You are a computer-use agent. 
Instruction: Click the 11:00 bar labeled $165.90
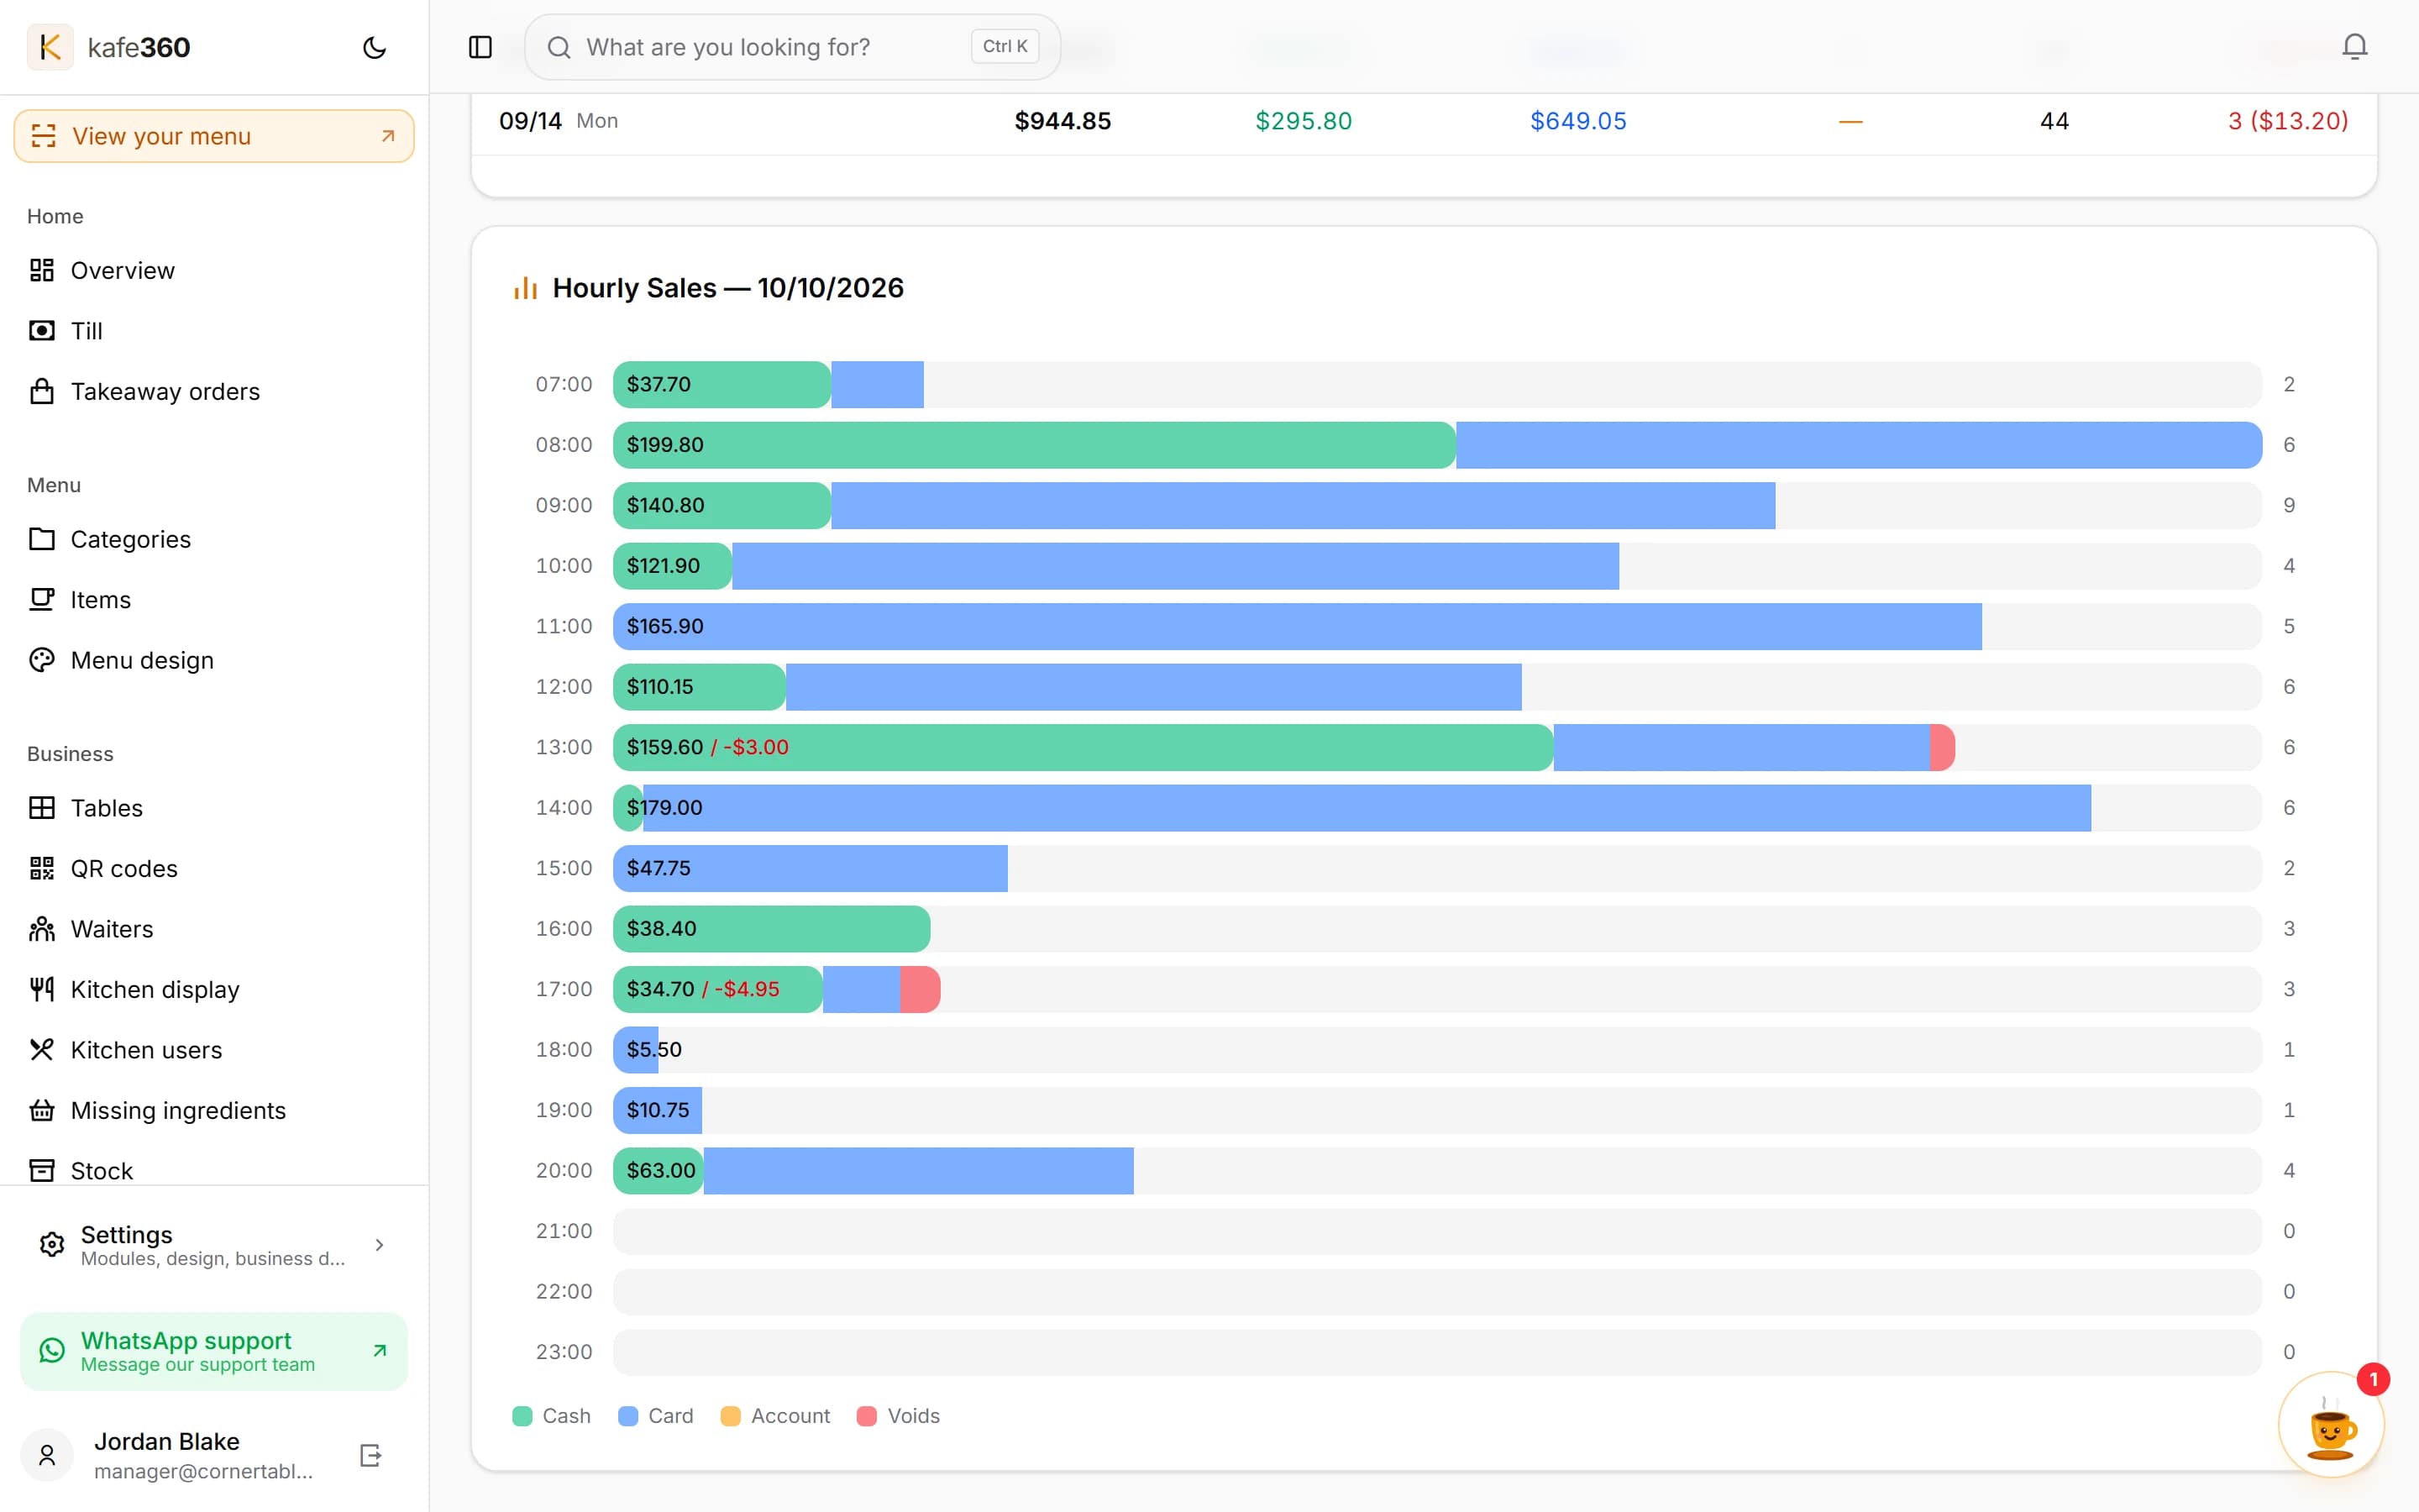[x=1298, y=626]
